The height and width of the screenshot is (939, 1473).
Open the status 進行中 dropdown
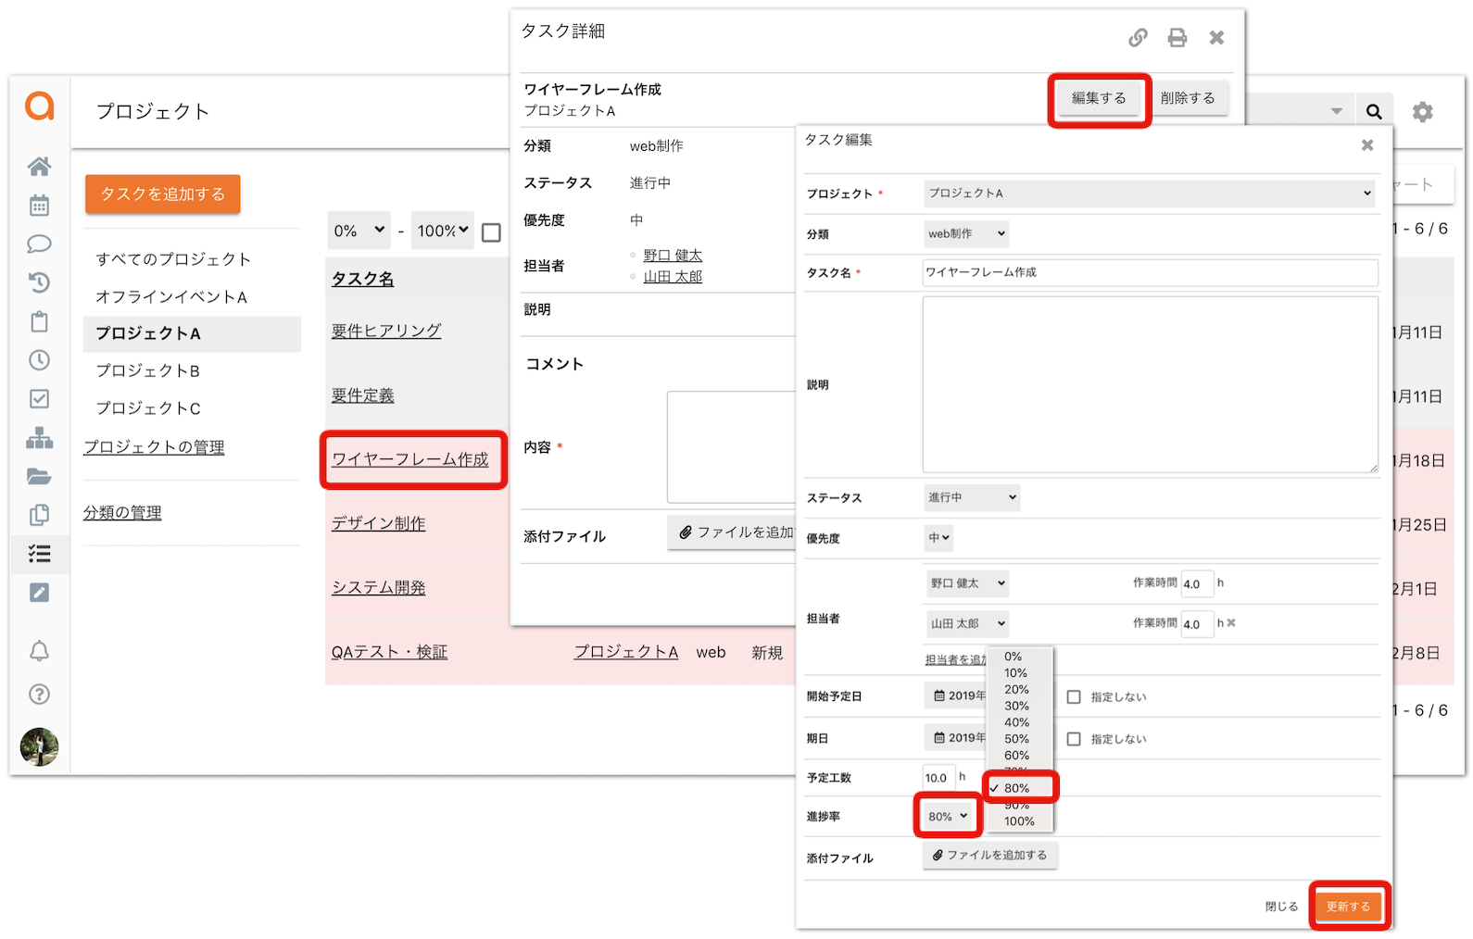(x=972, y=497)
